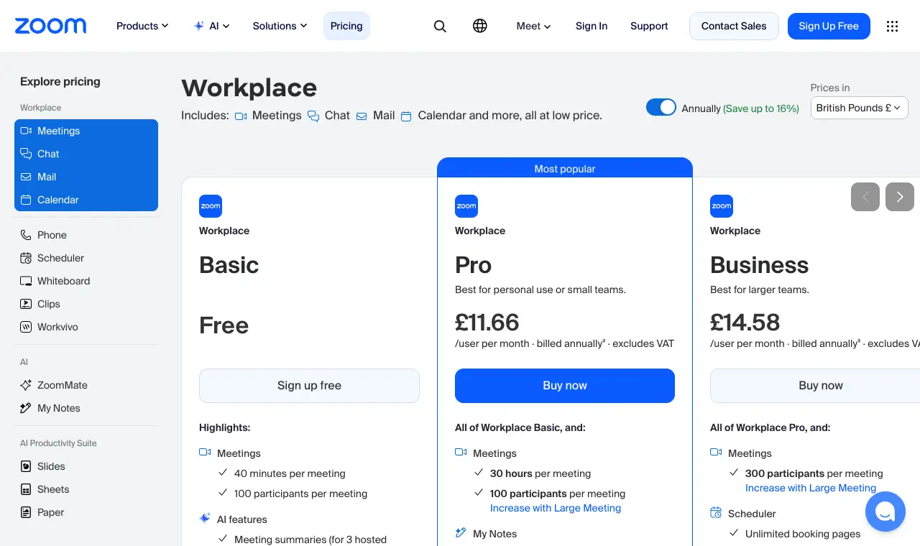Go to the Pricing tab
Screen dimensions: 920x546
(x=346, y=26)
